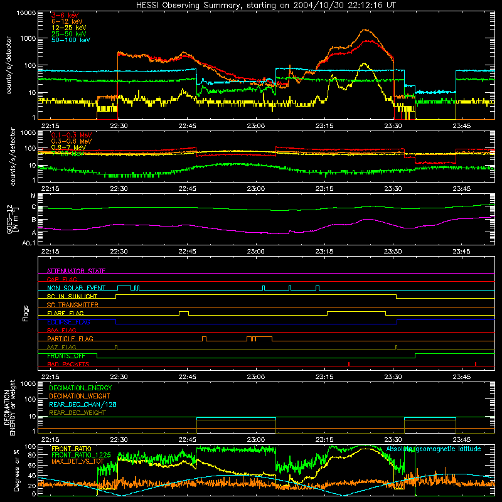Click the REAR_DEC_WEIGHT legend label

click(77, 413)
